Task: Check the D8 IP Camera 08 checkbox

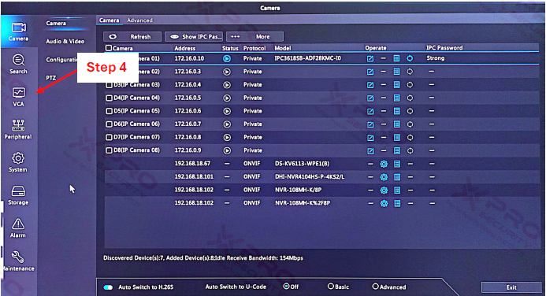Action: [x=109, y=150]
